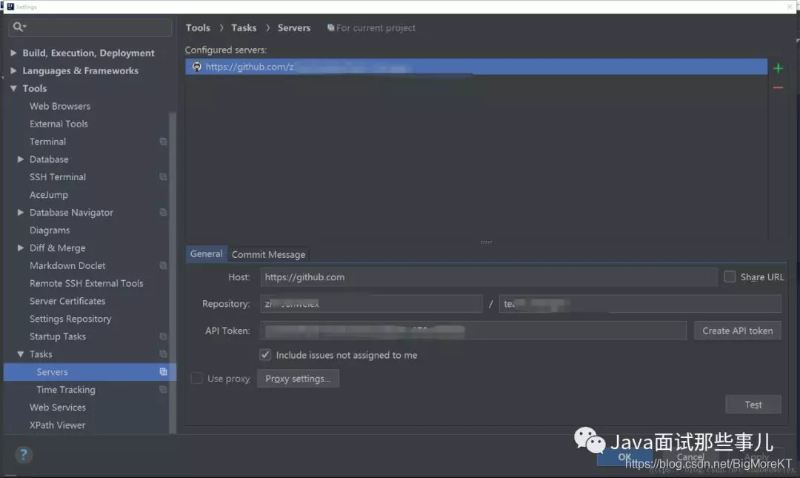800x478 pixels.
Task: Open help with question mark icon
Action: click(x=24, y=454)
